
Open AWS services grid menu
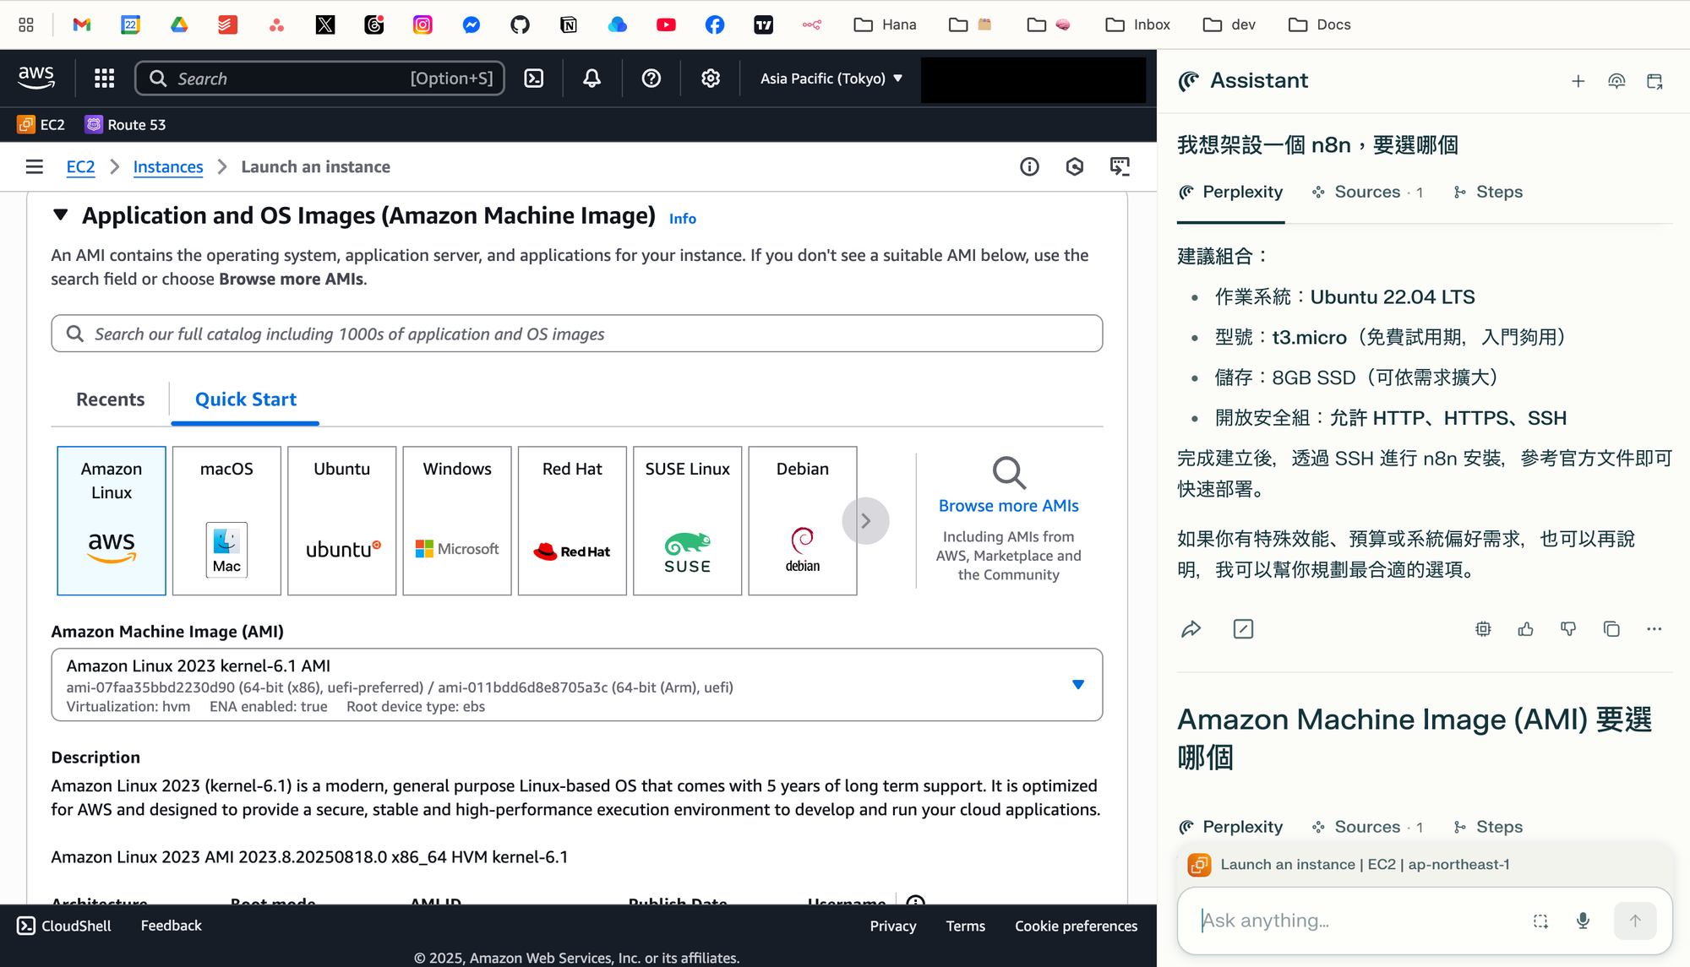[104, 79]
